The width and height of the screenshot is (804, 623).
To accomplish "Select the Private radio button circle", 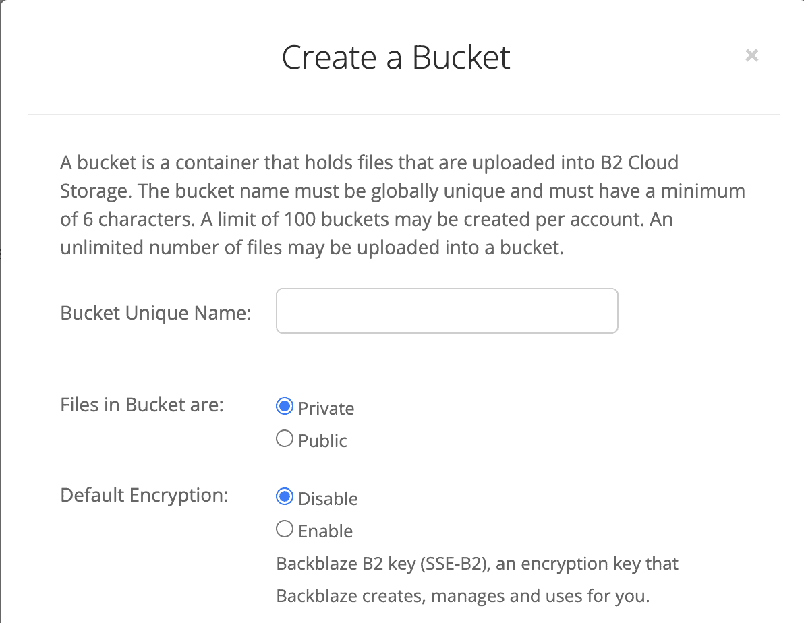I will pyautogui.click(x=285, y=407).
